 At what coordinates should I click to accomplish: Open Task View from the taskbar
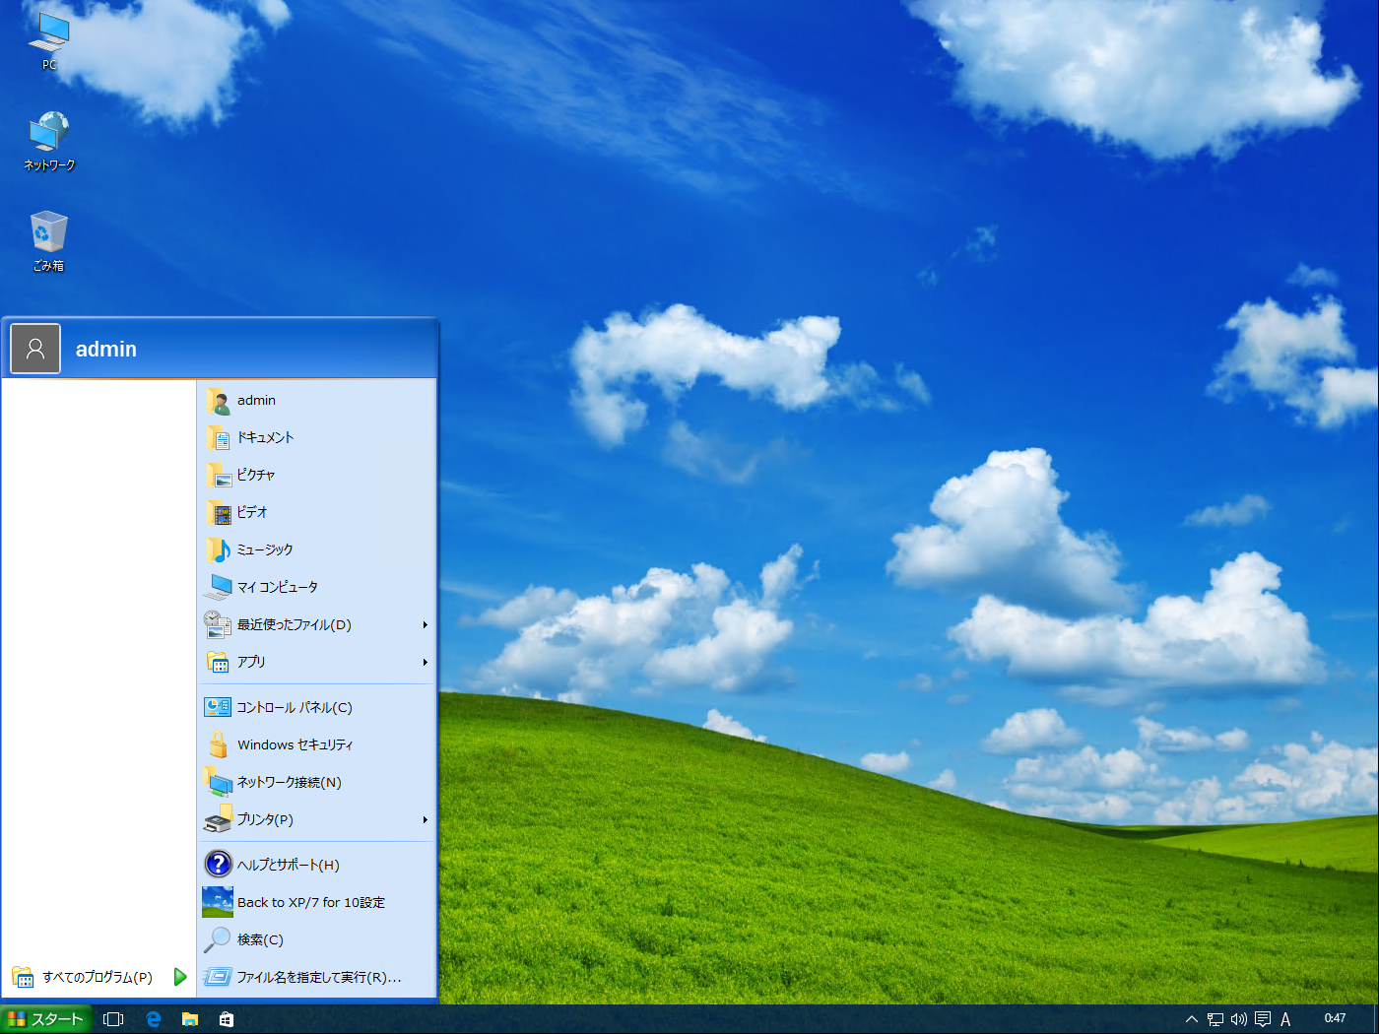(113, 1019)
